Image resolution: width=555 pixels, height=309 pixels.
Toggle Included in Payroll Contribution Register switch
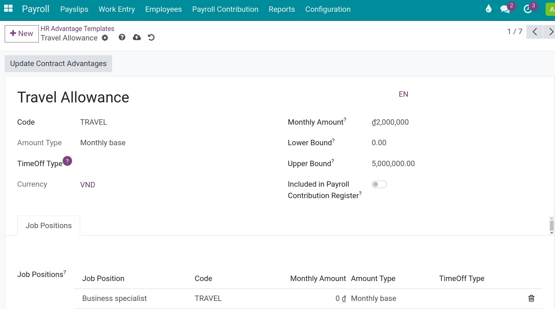[x=379, y=184]
